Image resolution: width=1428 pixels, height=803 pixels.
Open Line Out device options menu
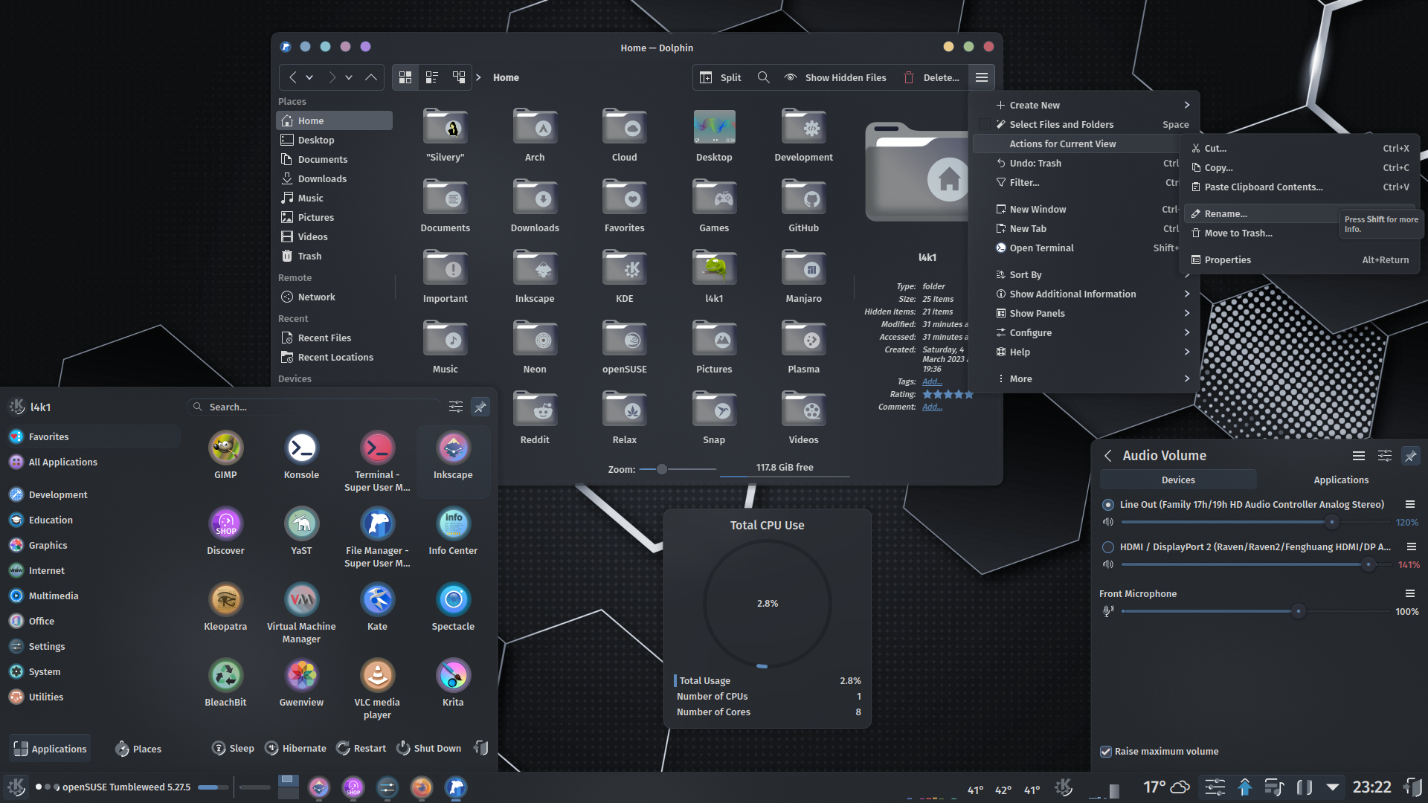click(x=1409, y=504)
